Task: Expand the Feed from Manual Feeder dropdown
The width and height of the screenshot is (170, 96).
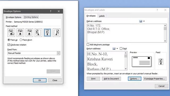Action: tap(58, 53)
